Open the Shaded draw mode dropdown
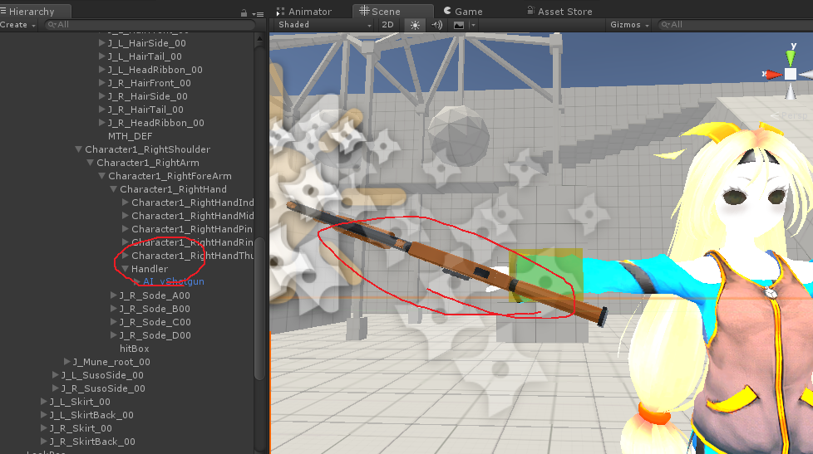The height and width of the screenshot is (454, 813). [x=324, y=25]
